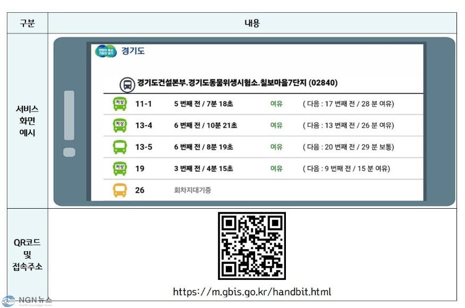Click the yellow bus icon for route 26
Image resolution: width=465 pixels, height=308 pixels.
coord(120,190)
